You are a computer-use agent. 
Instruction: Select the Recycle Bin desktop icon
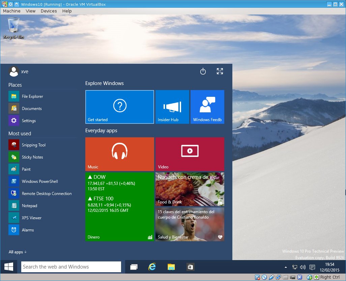[13, 28]
